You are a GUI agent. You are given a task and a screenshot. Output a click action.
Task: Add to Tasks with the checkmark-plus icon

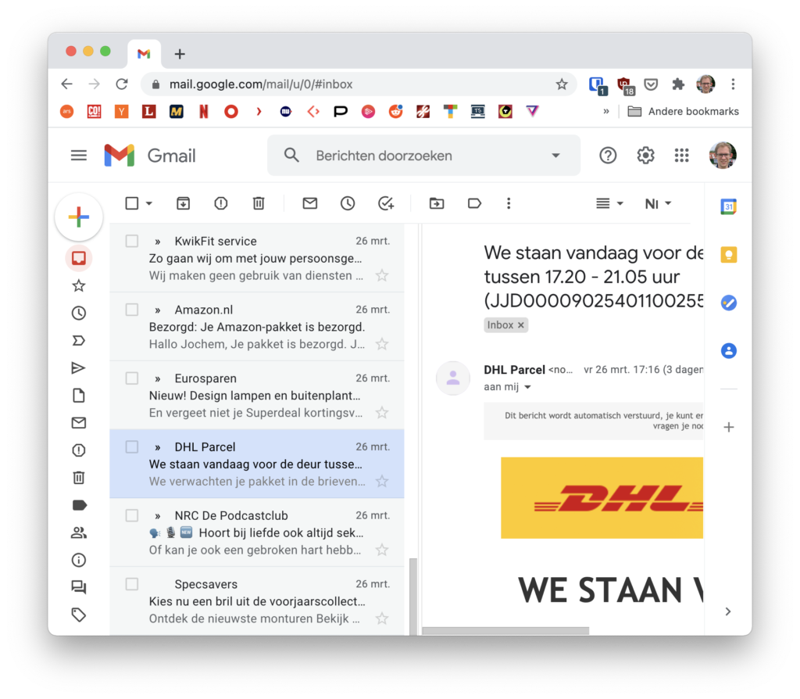click(x=386, y=203)
